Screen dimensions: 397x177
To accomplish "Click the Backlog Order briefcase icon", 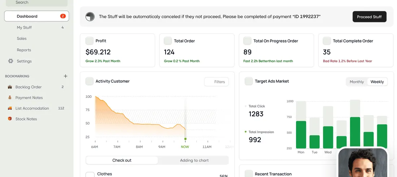I will coord(10,87).
